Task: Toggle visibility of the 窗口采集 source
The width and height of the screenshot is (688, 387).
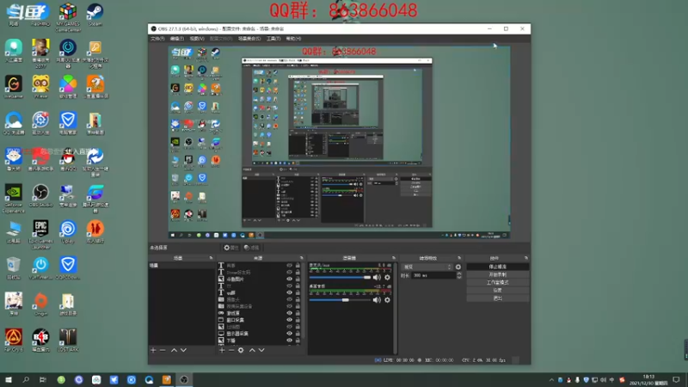Action: click(289, 320)
